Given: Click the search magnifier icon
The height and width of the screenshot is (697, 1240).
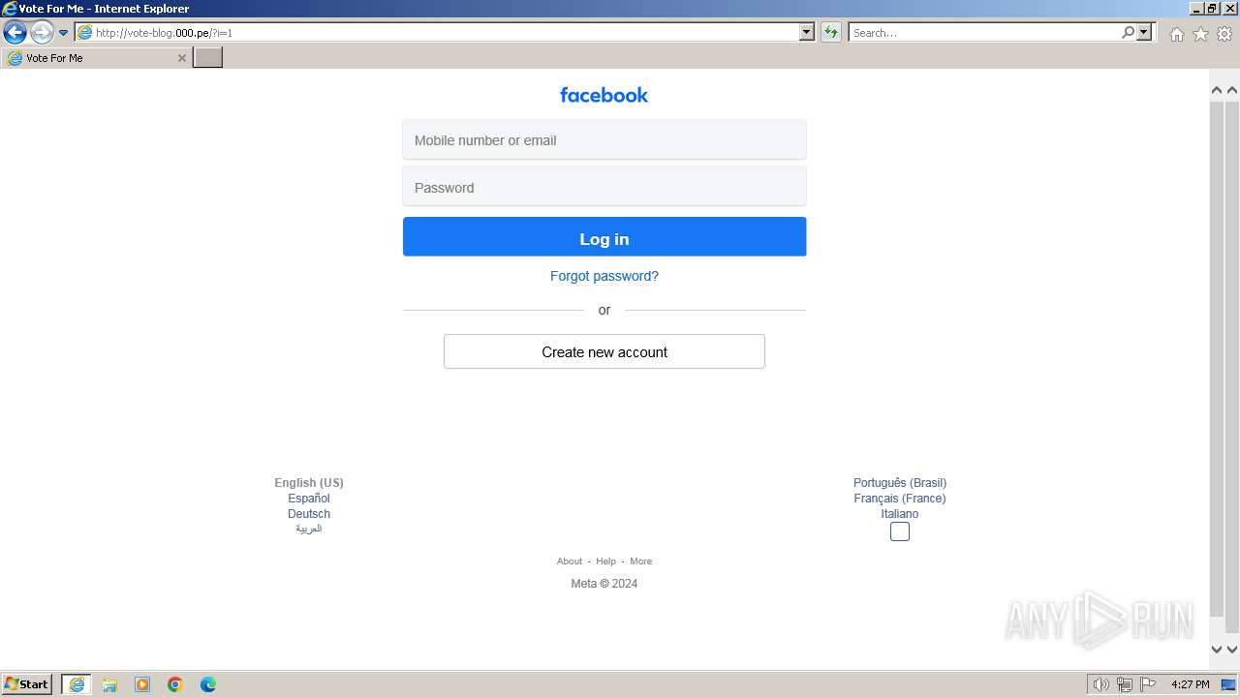Looking at the screenshot, I should pyautogui.click(x=1128, y=33).
